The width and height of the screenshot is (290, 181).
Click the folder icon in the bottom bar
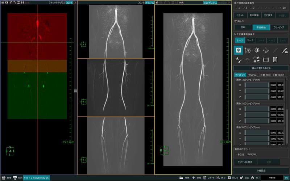pyautogui.click(x=181, y=178)
